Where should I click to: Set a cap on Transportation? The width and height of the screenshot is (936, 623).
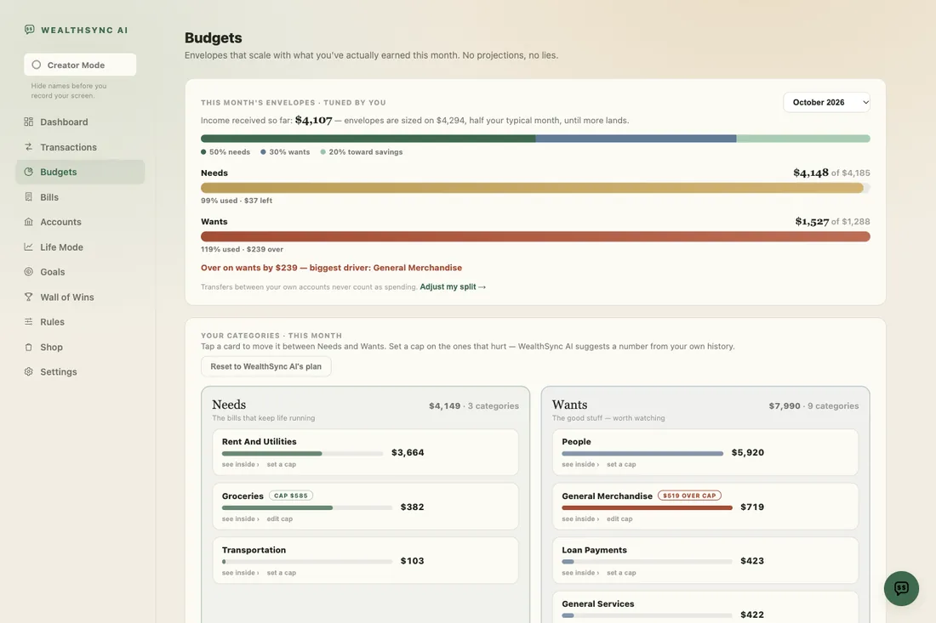(281, 573)
